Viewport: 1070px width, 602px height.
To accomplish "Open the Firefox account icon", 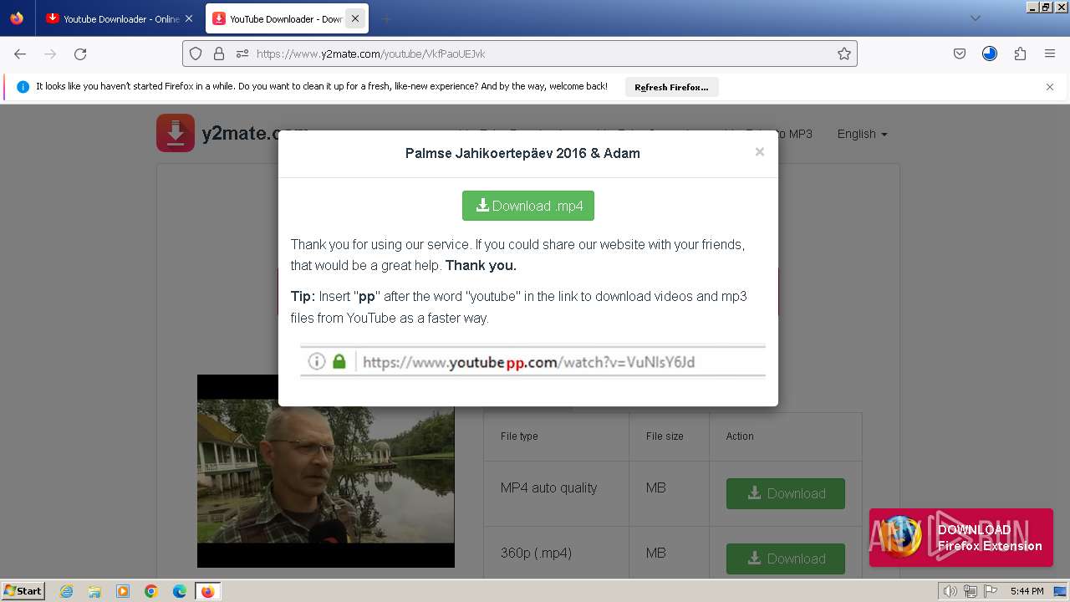I will click(x=990, y=54).
